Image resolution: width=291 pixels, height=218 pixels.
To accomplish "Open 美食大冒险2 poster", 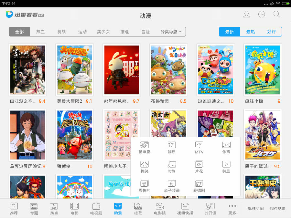I will click(75, 70).
